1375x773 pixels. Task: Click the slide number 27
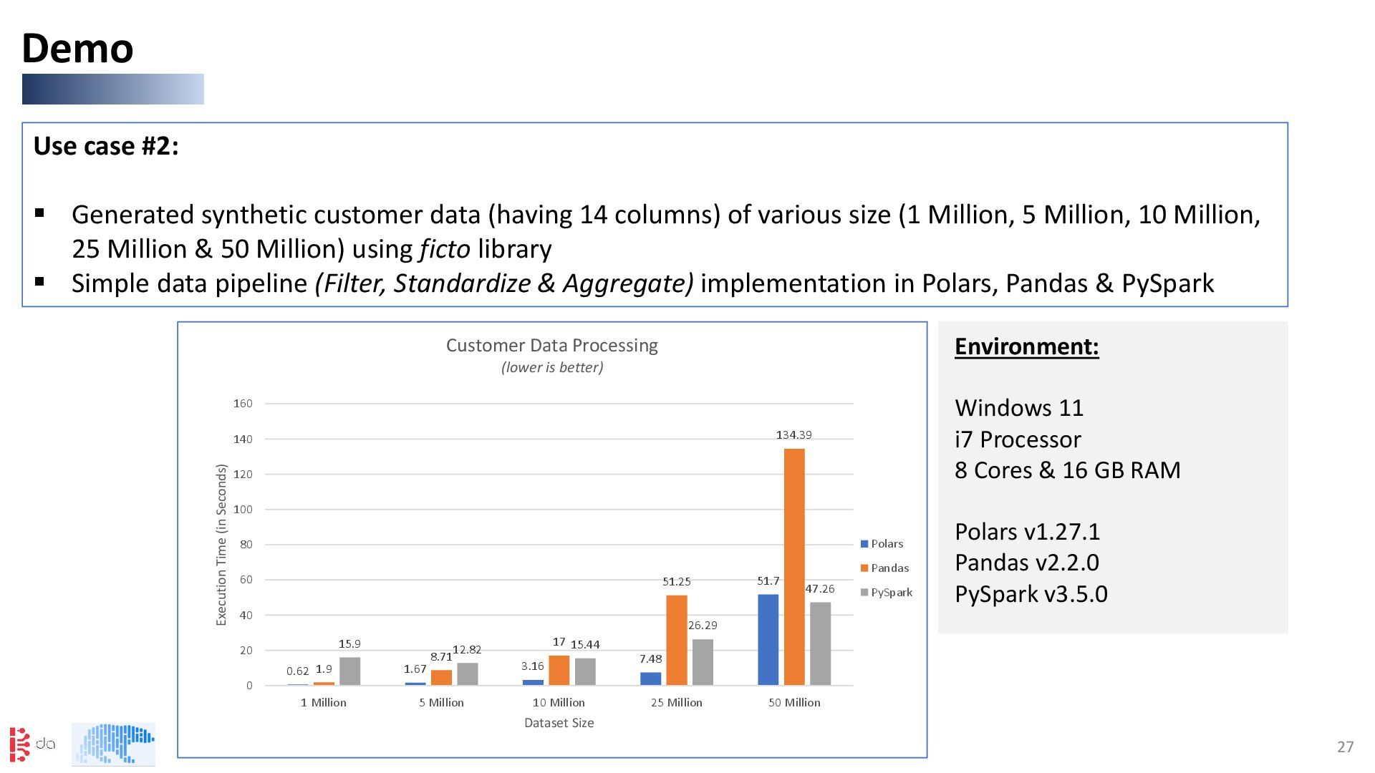(1345, 747)
